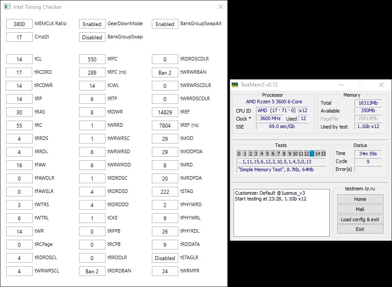Click the tWR value field
392x287 pixels.
coord(19,231)
